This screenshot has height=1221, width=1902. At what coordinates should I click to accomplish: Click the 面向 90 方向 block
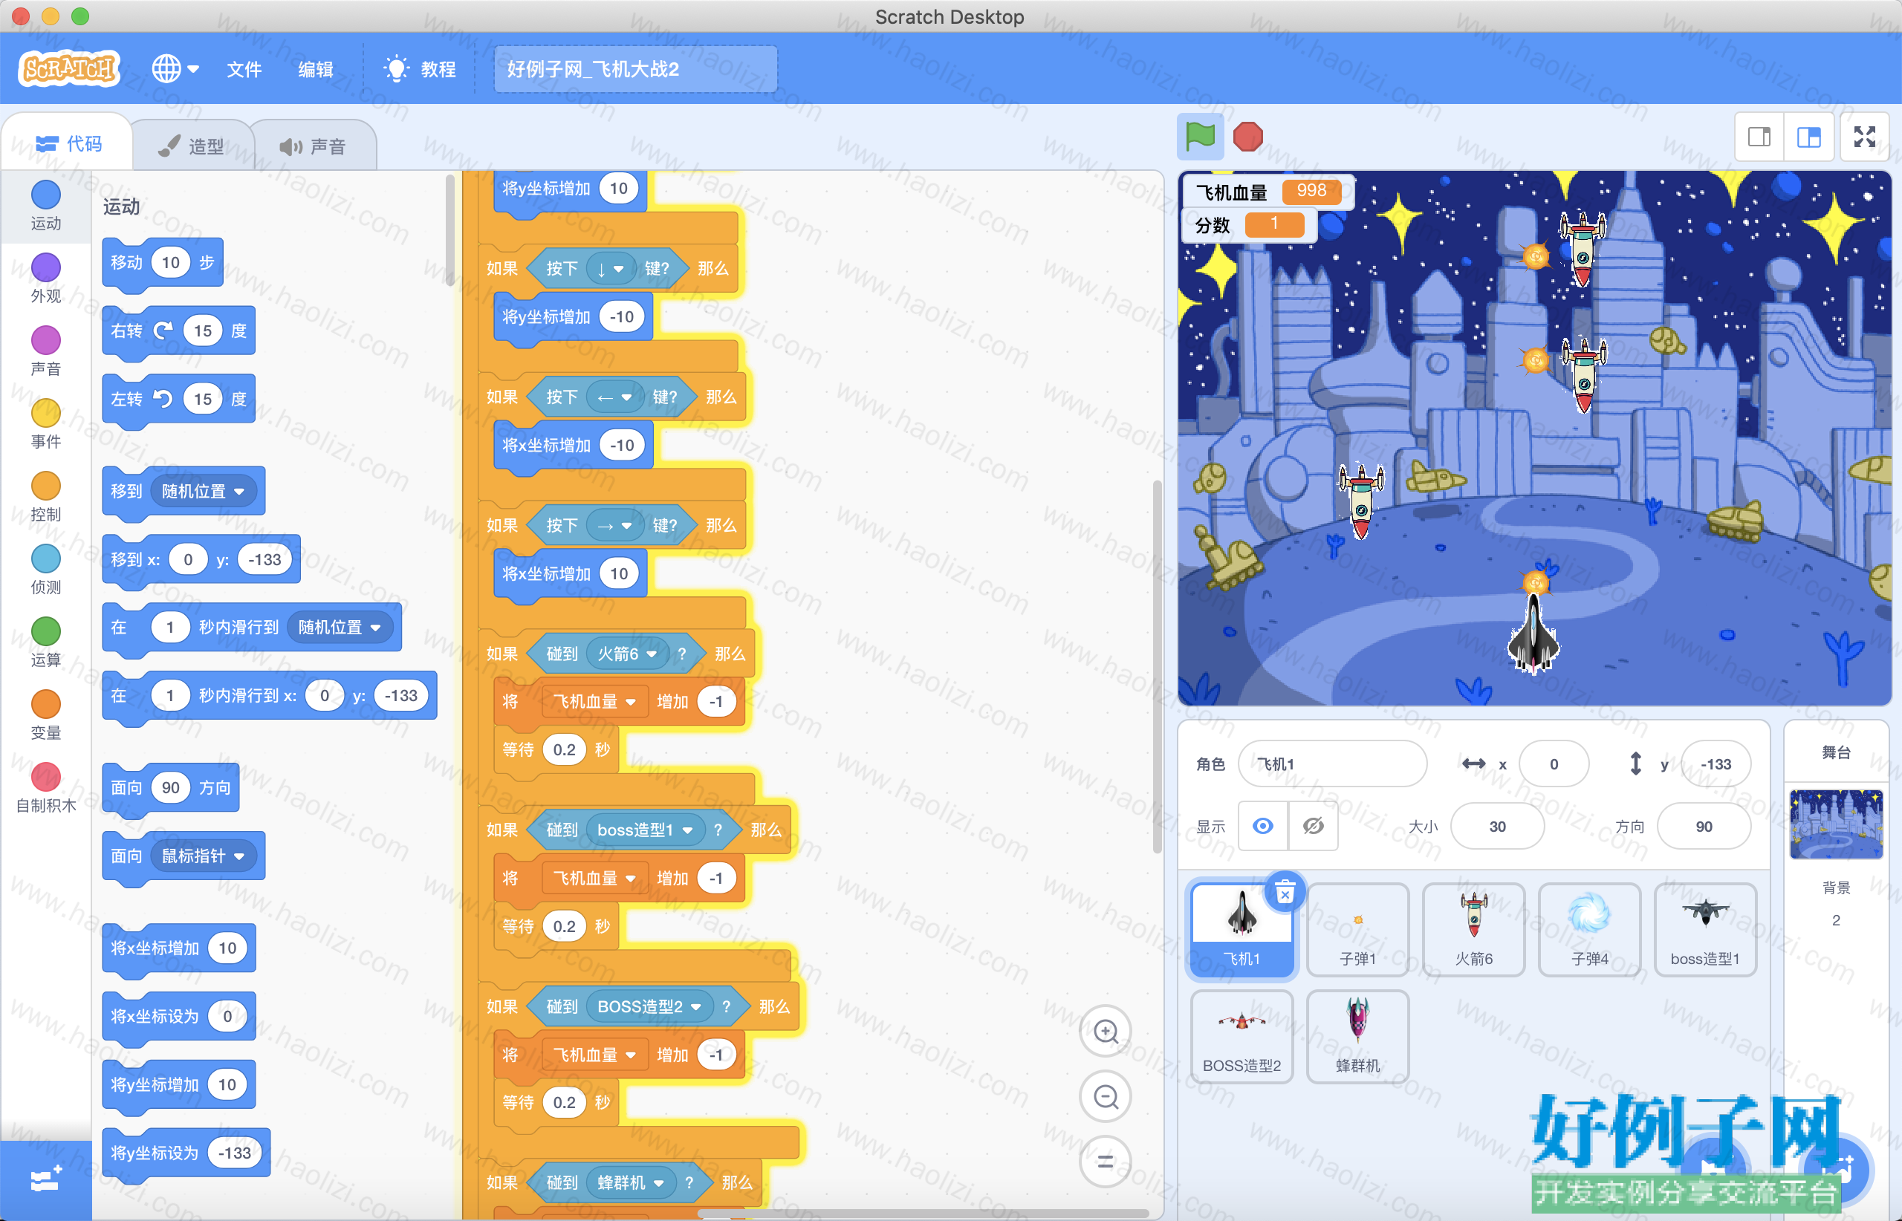pos(171,787)
